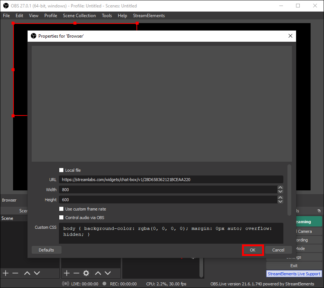Click the OBS.Live version status text
The image size is (324, 288).
click(x=262, y=284)
